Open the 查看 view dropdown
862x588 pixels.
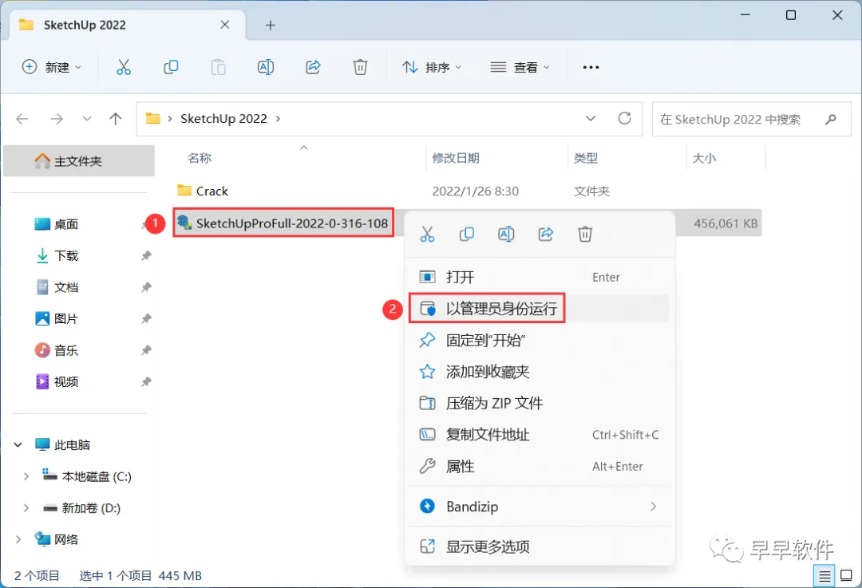coord(520,67)
